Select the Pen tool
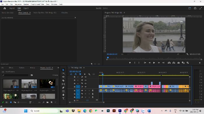This screenshot has height=114, width=204. click(x=63, y=88)
